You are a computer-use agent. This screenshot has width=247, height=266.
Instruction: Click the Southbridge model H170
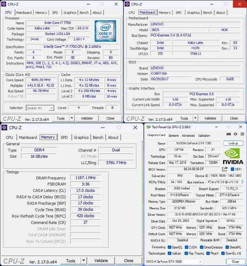click(x=195, y=48)
